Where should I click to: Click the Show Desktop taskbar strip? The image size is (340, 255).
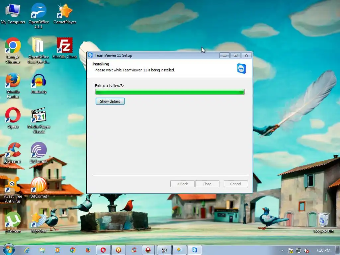338,250
